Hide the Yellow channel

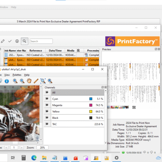pyautogui.click(x=47, y=111)
